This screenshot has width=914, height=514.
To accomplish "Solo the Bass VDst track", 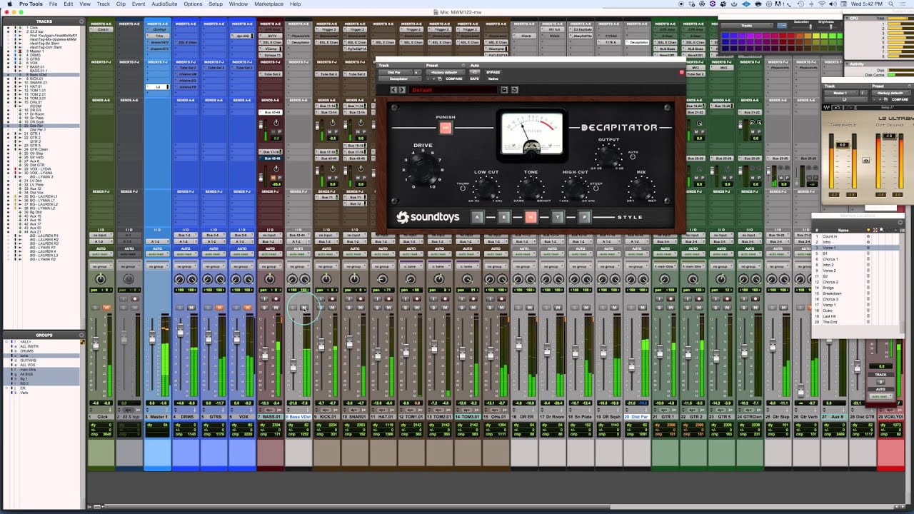I will pos(293,308).
